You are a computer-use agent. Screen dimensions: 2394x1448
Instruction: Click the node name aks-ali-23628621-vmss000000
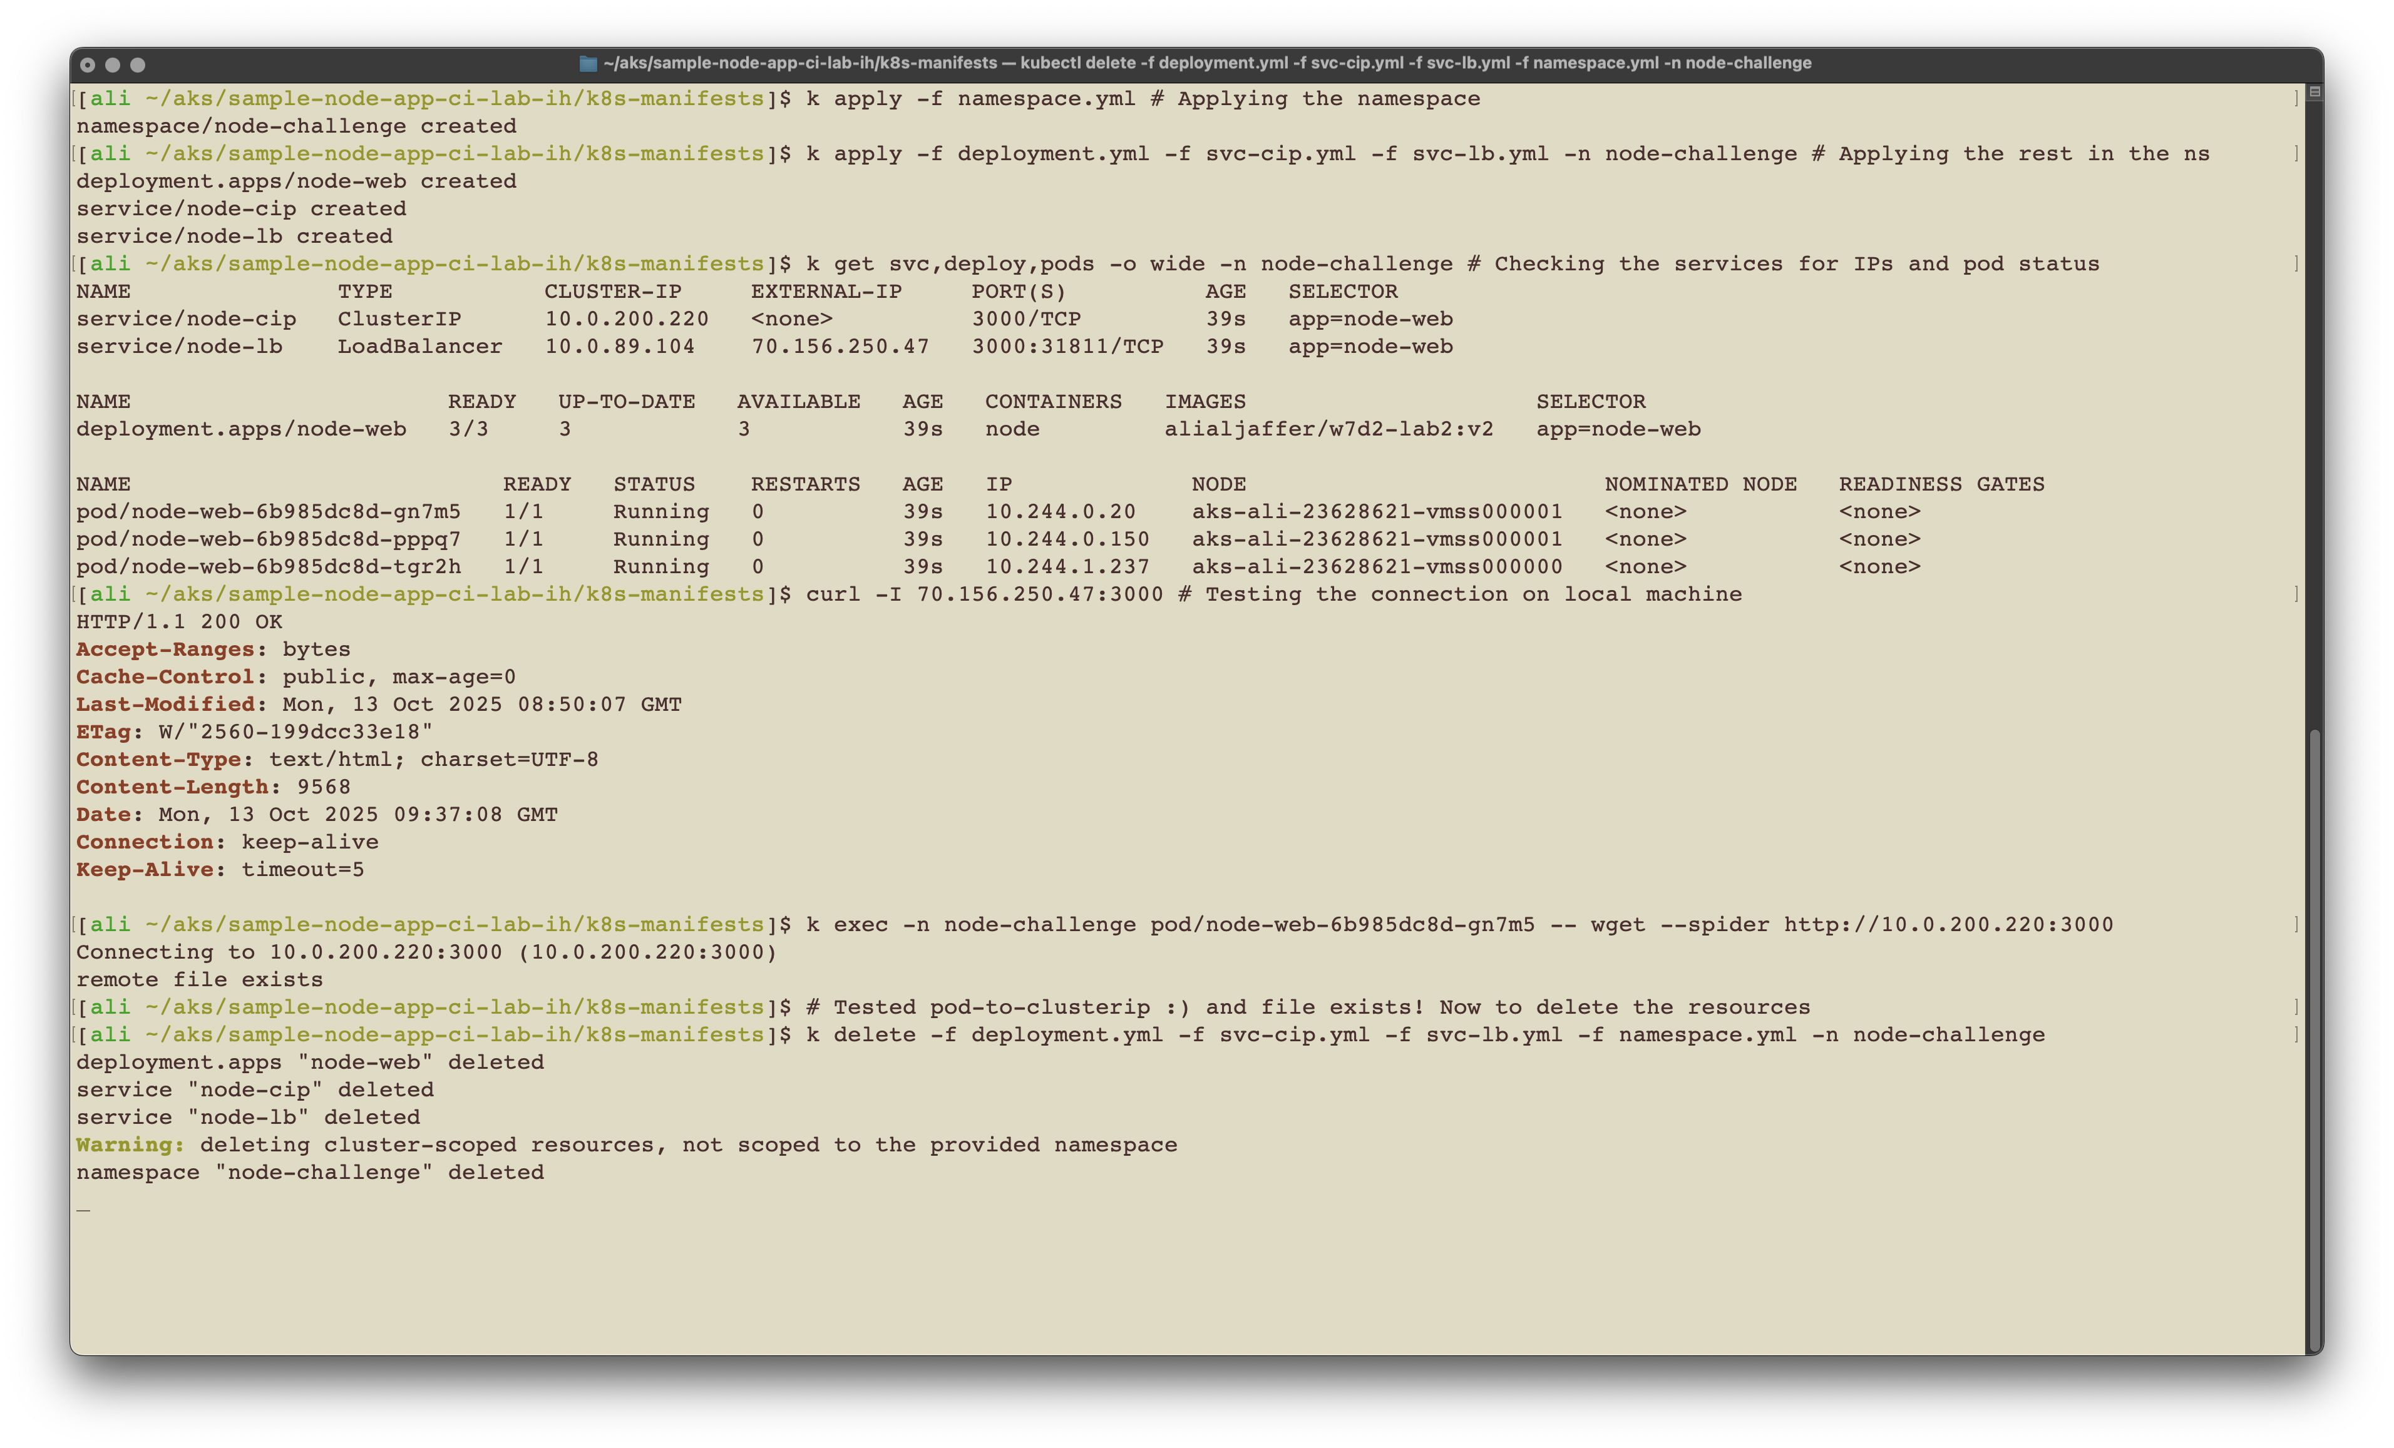[1377, 567]
